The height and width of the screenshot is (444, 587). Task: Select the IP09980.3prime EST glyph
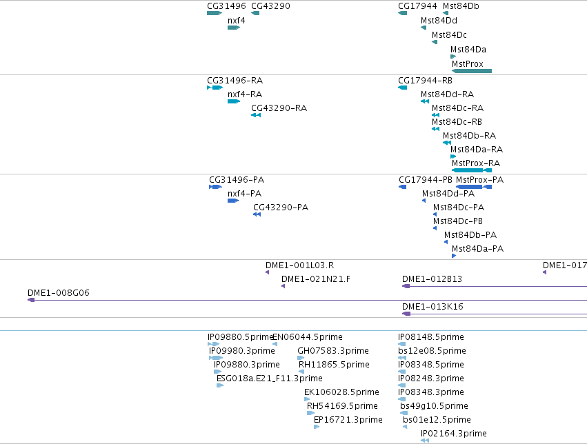(x=216, y=358)
